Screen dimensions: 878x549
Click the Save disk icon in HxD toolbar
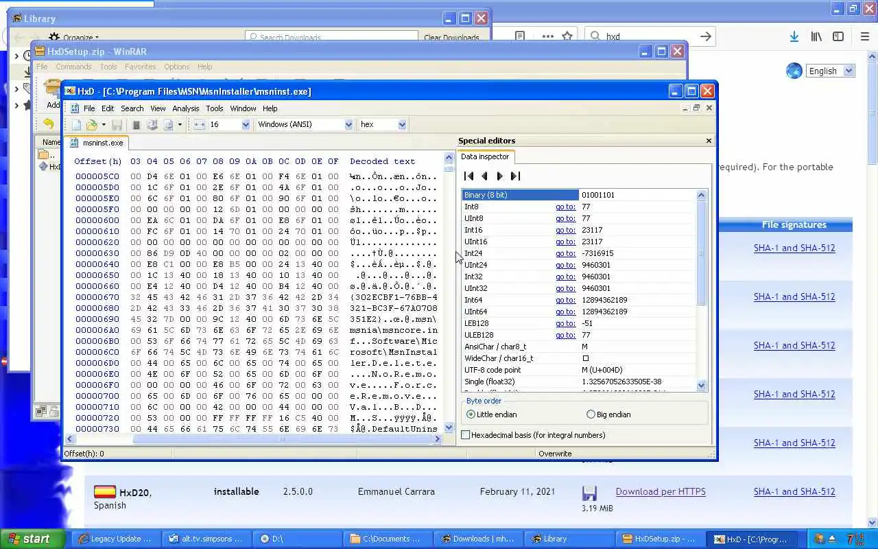(117, 125)
